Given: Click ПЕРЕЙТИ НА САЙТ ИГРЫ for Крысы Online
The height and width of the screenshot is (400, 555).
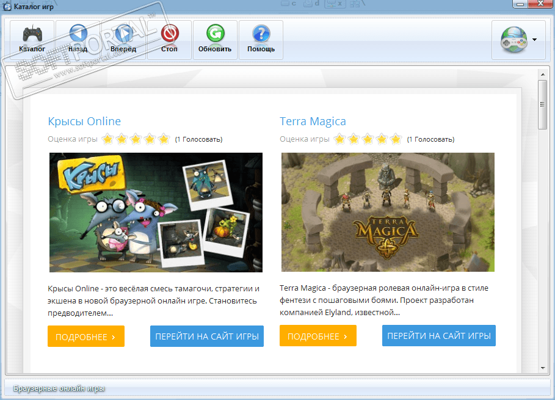Looking at the screenshot, I should [207, 336].
